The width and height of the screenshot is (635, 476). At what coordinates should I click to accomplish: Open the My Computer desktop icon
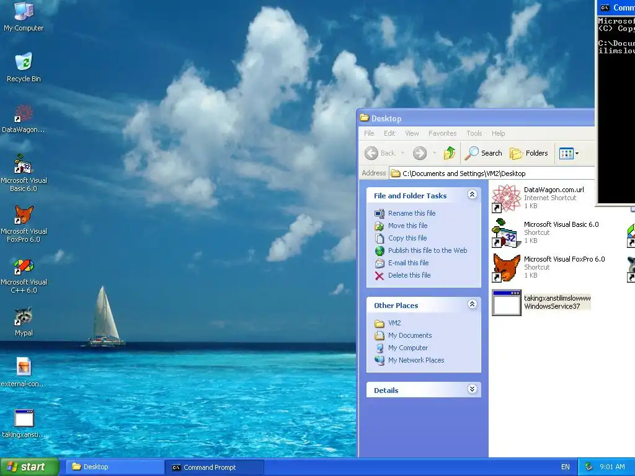tap(24, 16)
